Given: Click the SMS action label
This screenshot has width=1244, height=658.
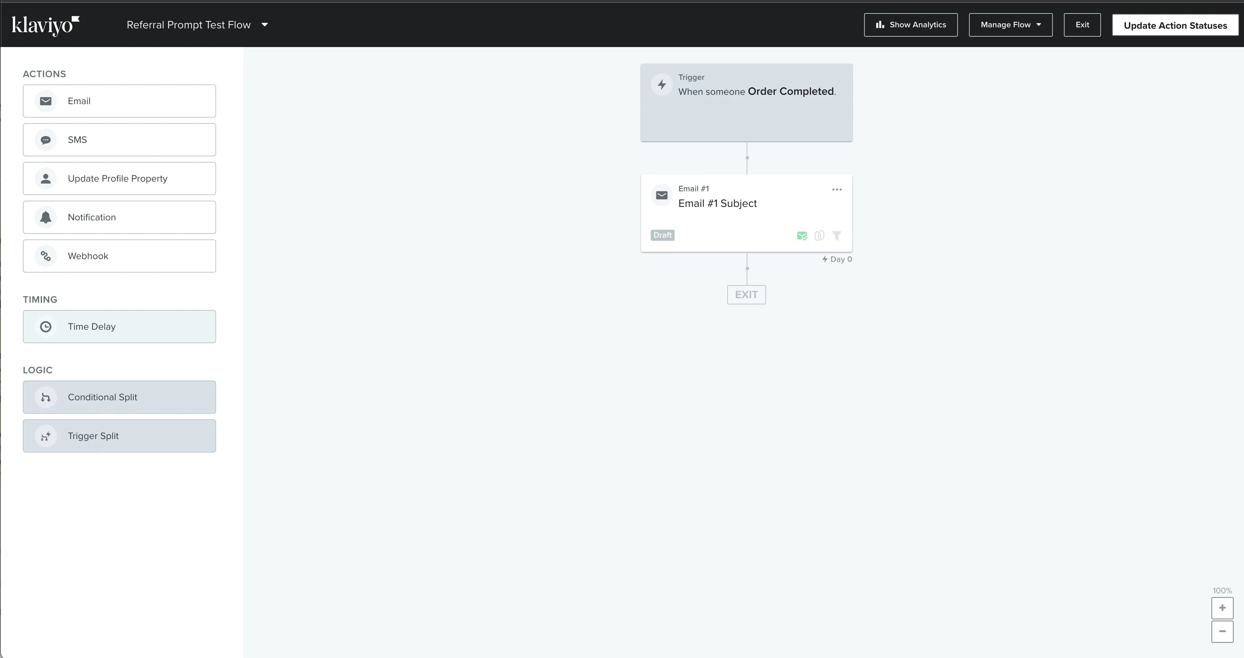Looking at the screenshot, I should tap(77, 140).
